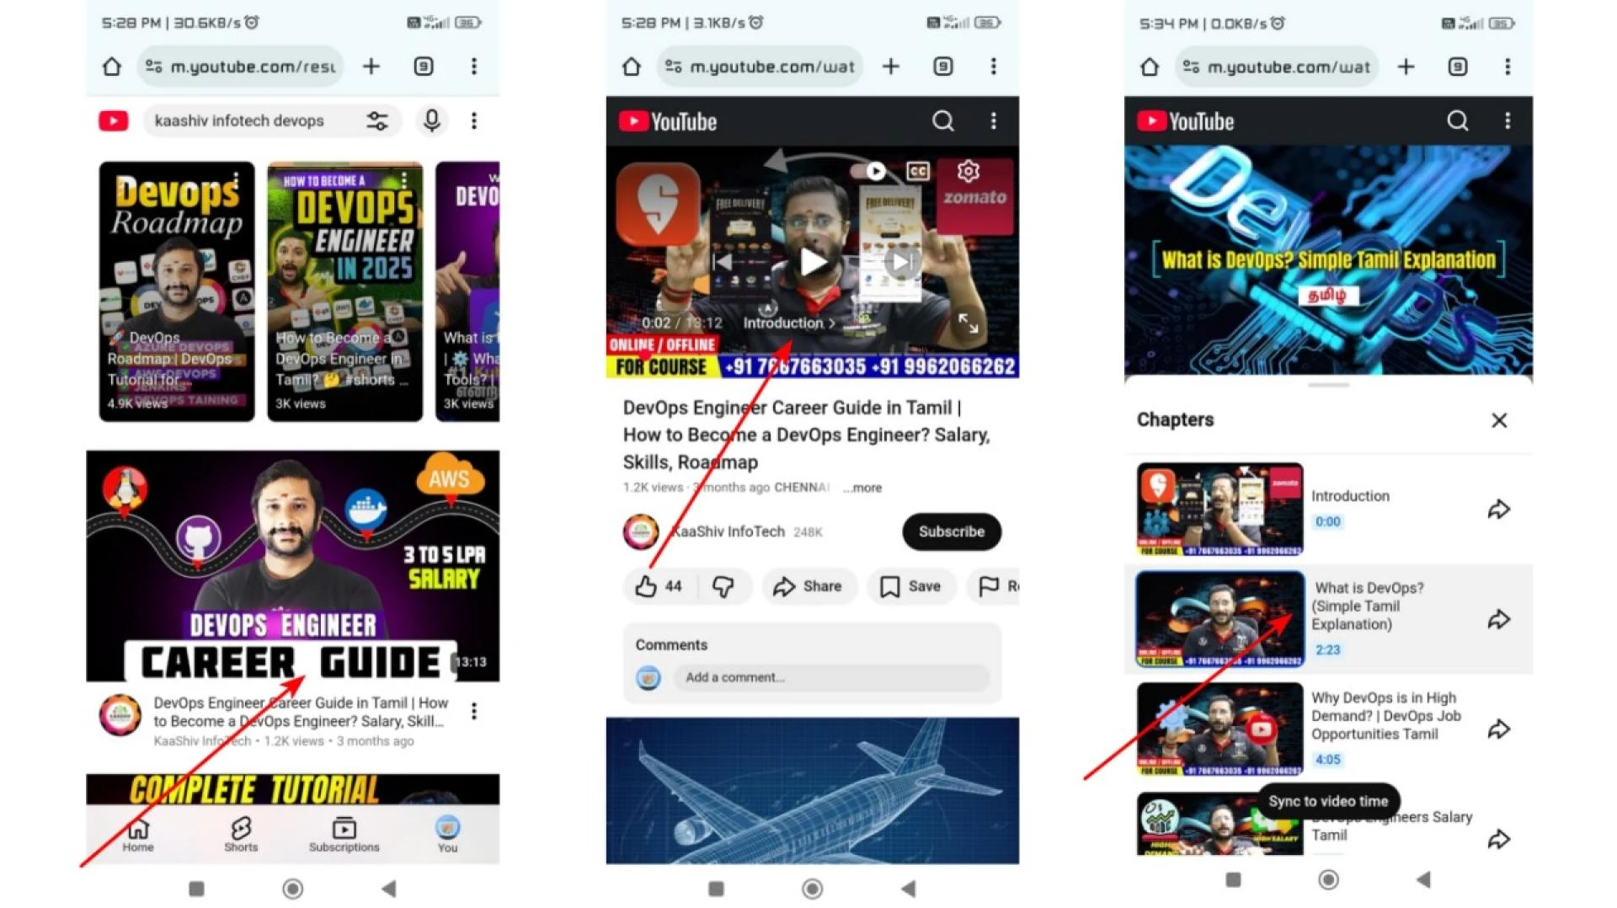Open player settings gear icon

[x=968, y=172]
